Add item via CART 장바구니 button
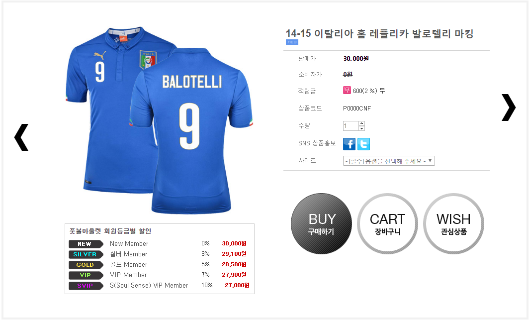This screenshot has height=321, width=529. [387, 223]
